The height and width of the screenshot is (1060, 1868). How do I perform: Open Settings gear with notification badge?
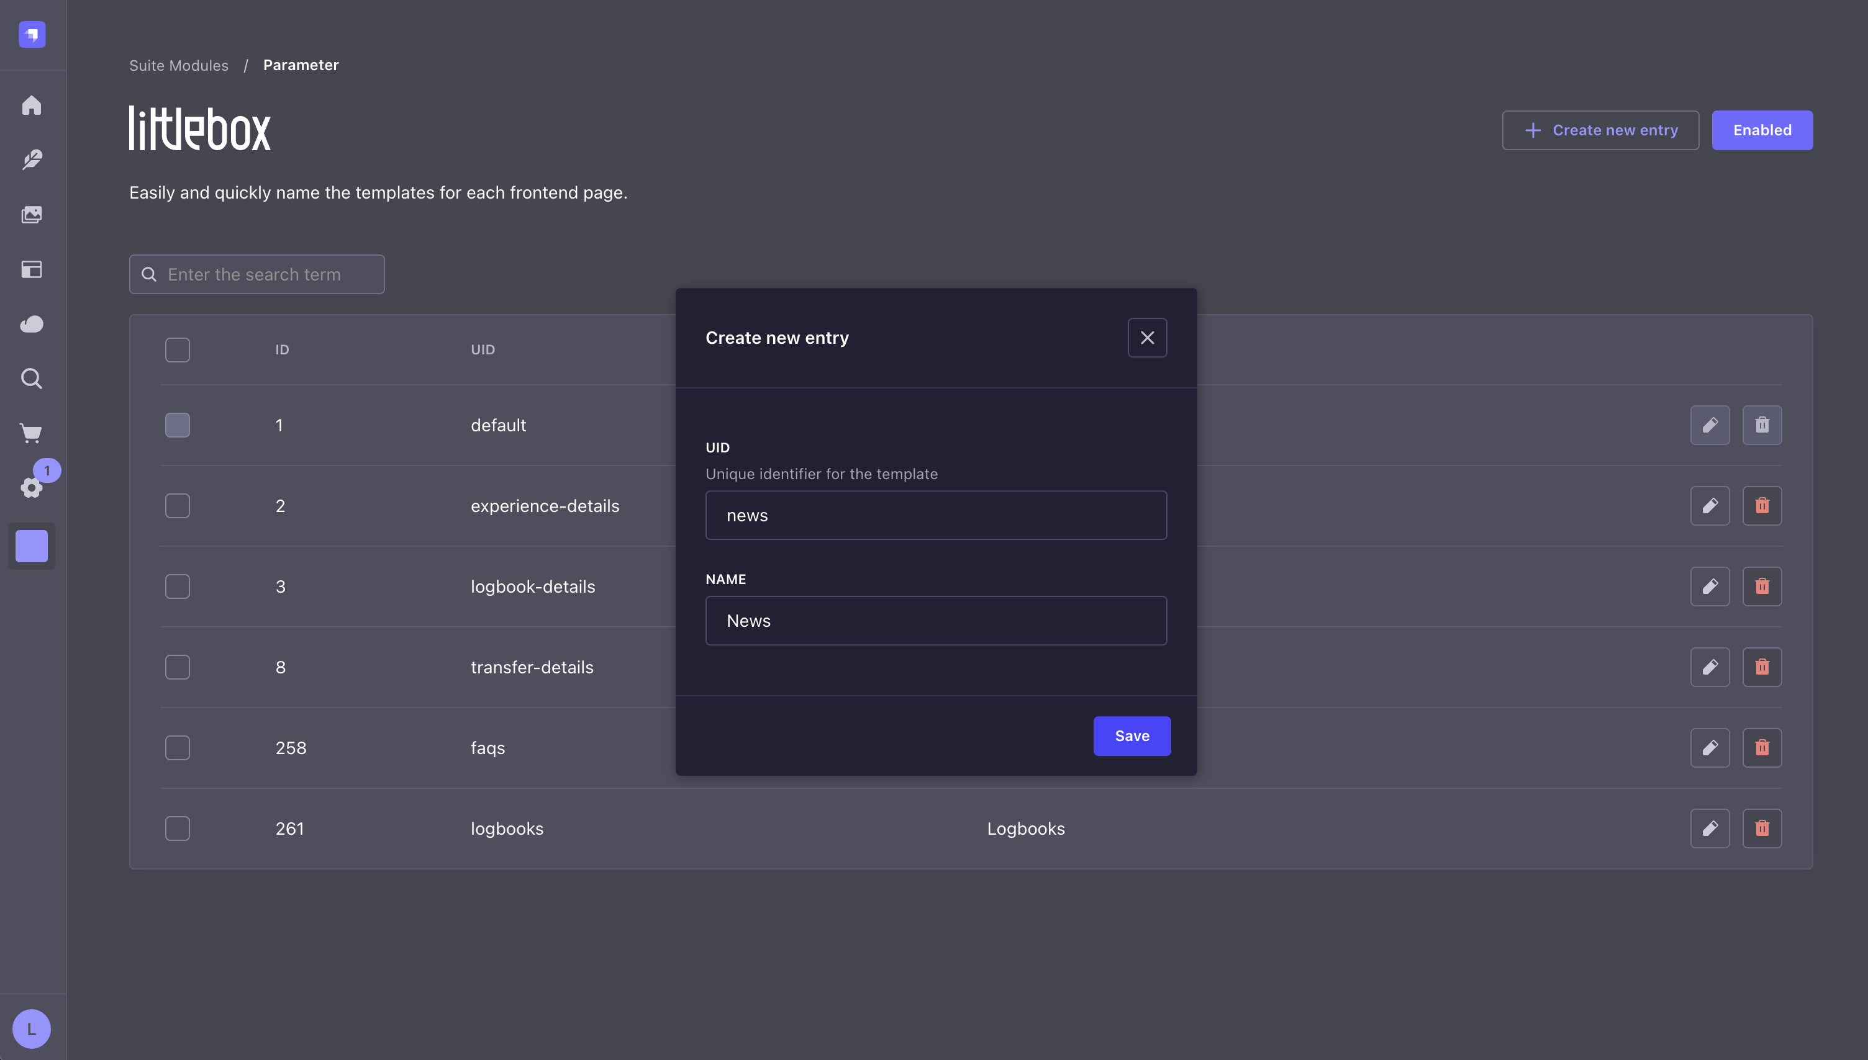[31, 487]
